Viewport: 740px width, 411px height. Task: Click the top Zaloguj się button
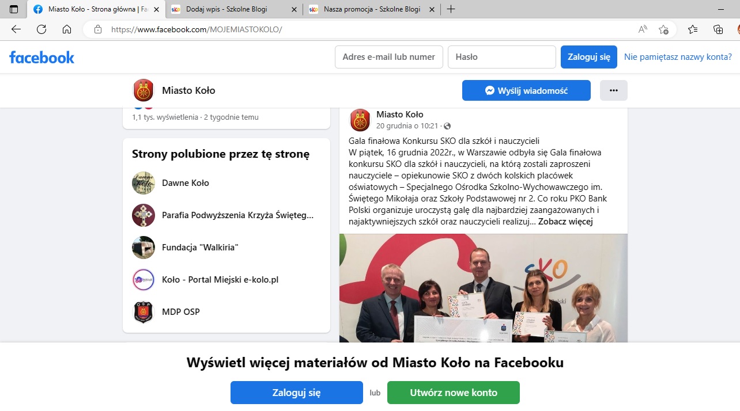(x=589, y=57)
